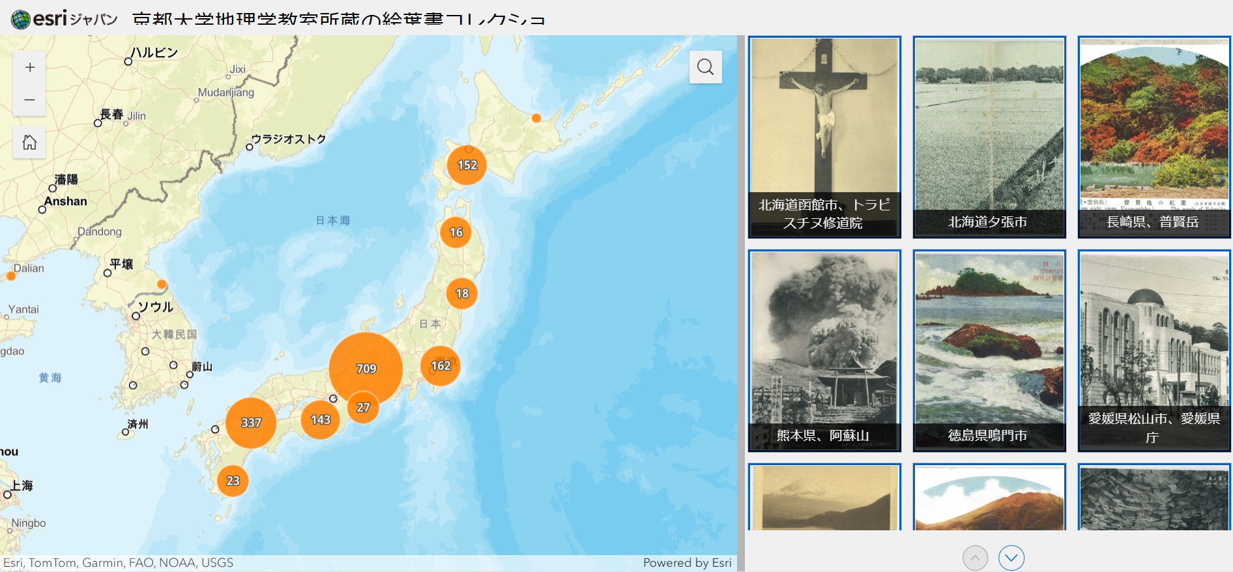Open 愛媛県松山市、愛媛県庁 postcard
1233x572 pixels.
point(1154,350)
